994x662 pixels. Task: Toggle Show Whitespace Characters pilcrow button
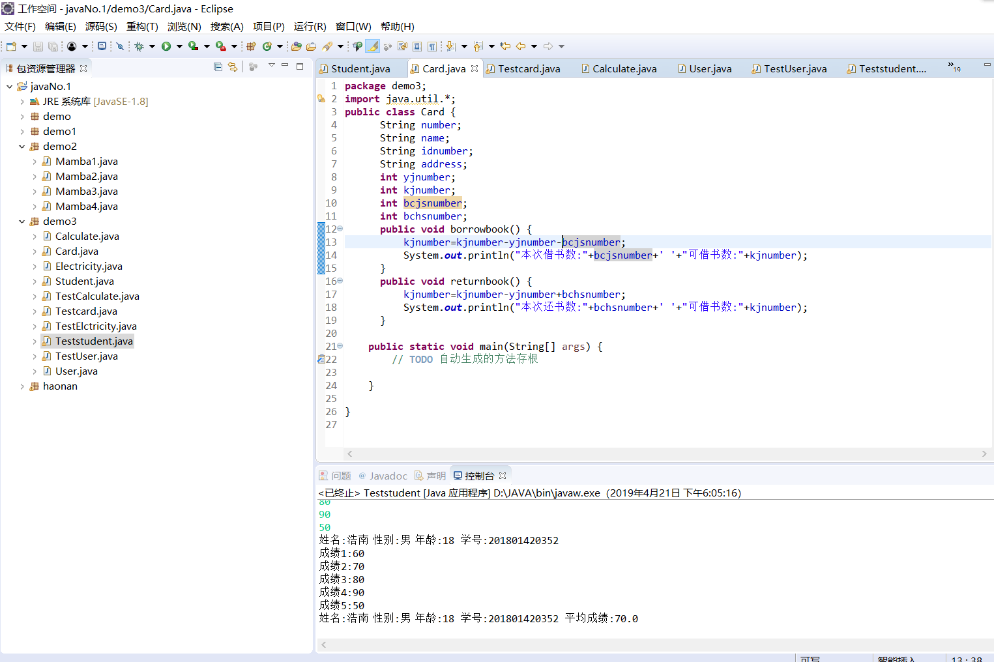tap(432, 46)
